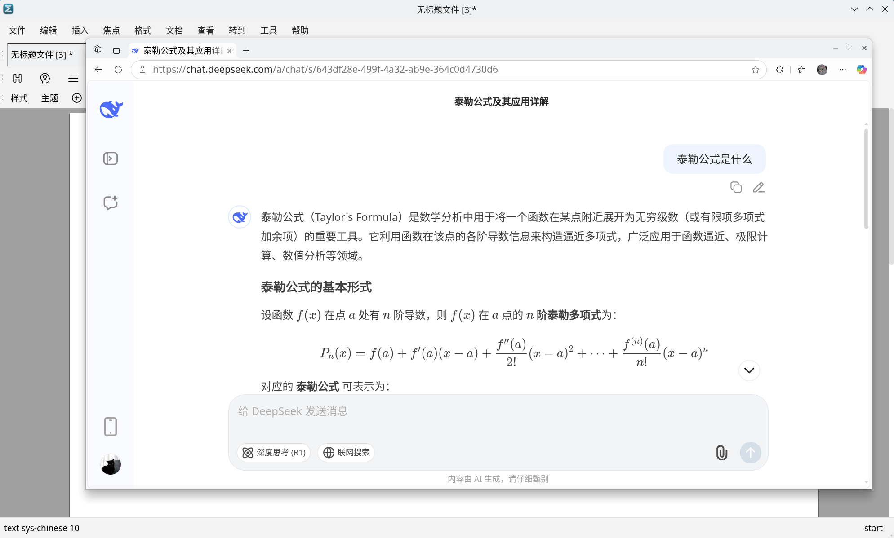Refresh the browser page
The height and width of the screenshot is (538, 894).
click(x=118, y=70)
